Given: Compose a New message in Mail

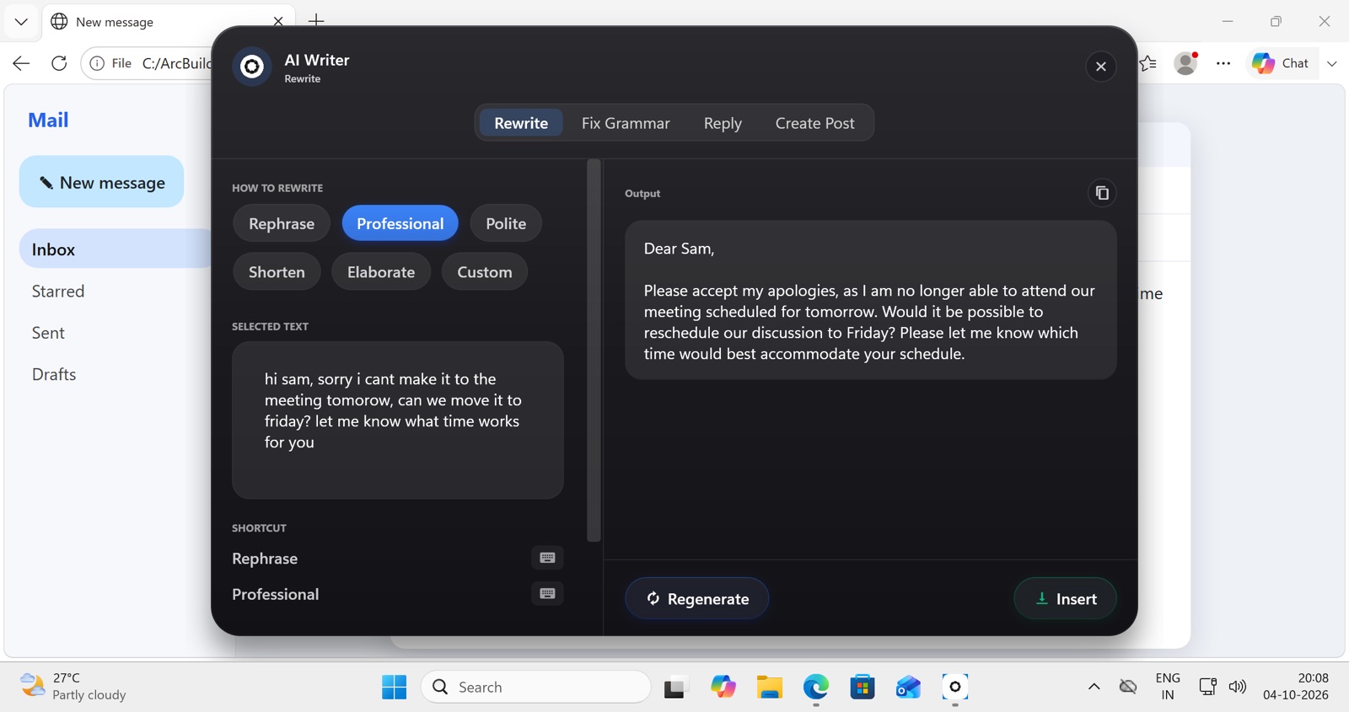Looking at the screenshot, I should point(102,182).
